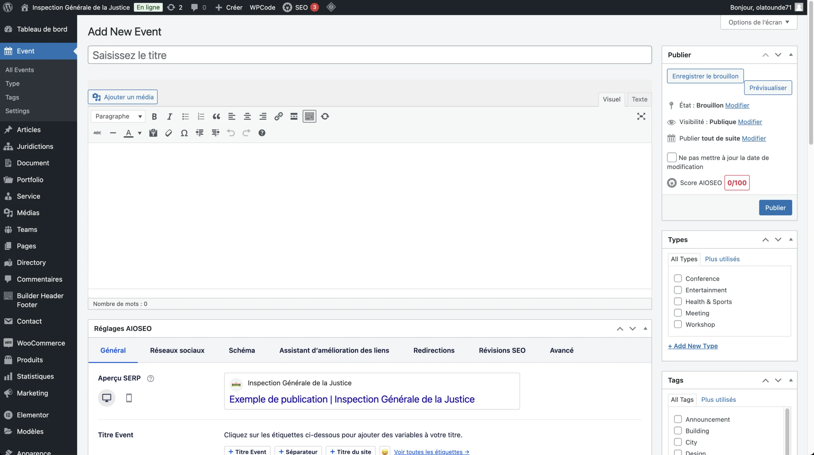
Task: Toggle distraction-free fullscreen editor icon
Action: 641,116
